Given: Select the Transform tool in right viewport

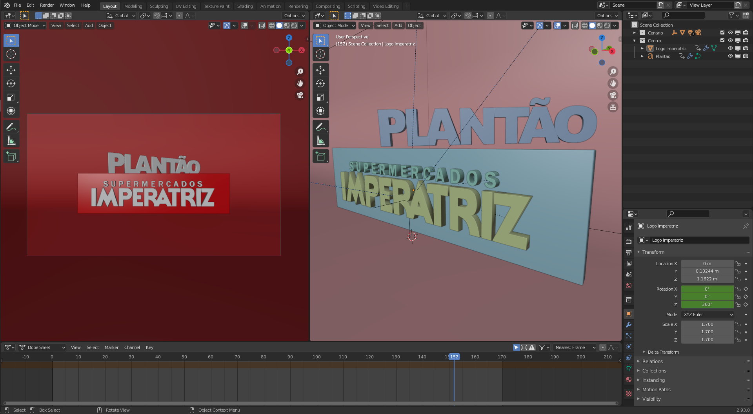Looking at the screenshot, I should point(320,111).
